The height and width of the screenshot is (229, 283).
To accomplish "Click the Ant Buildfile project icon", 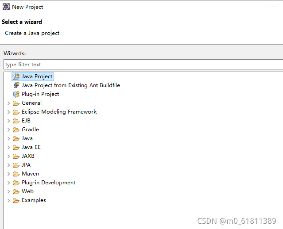I will pos(16,85).
